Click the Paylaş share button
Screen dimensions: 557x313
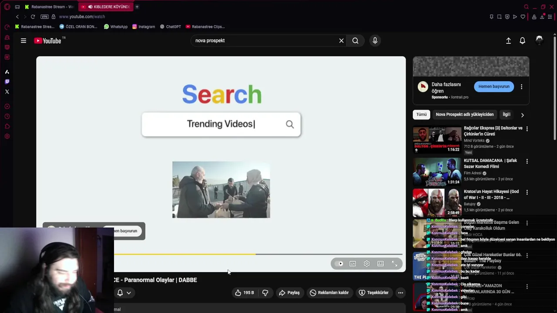pyautogui.click(x=289, y=293)
